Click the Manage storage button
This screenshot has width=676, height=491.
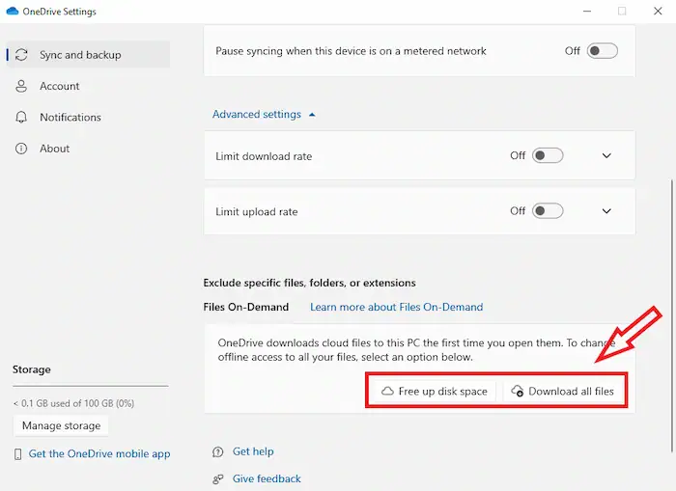[x=61, y=426]
